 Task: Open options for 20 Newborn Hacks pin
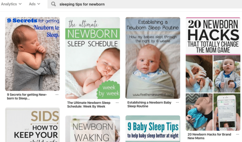coord(237,134)
